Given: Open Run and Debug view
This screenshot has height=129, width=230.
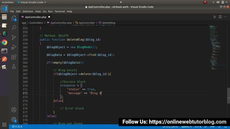Looking at the screenshot, I should pyautogui.click(x=14, y=47).
